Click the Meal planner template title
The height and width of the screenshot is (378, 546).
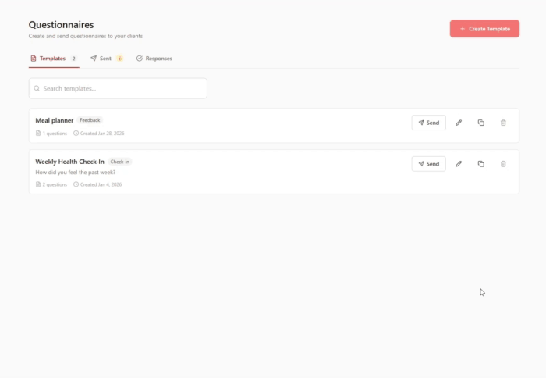[55, 120]
